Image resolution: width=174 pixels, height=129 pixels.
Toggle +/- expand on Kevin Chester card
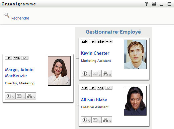pyautogui.click(x=109, y=42)
